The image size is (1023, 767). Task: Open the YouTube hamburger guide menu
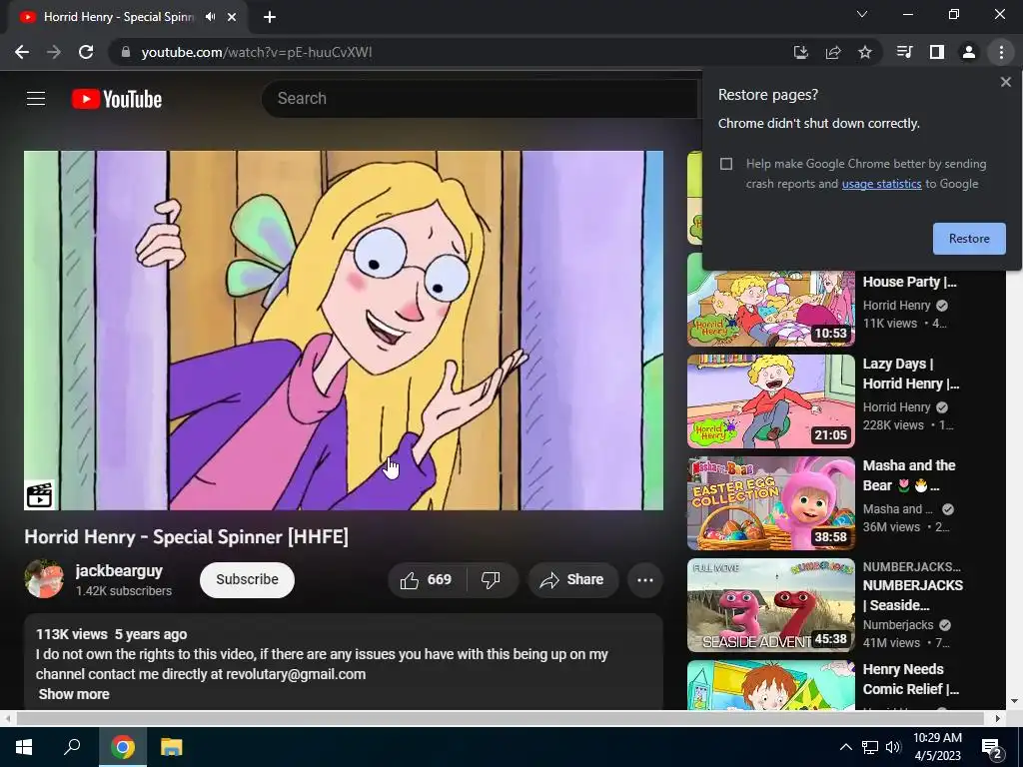point(36,99)
